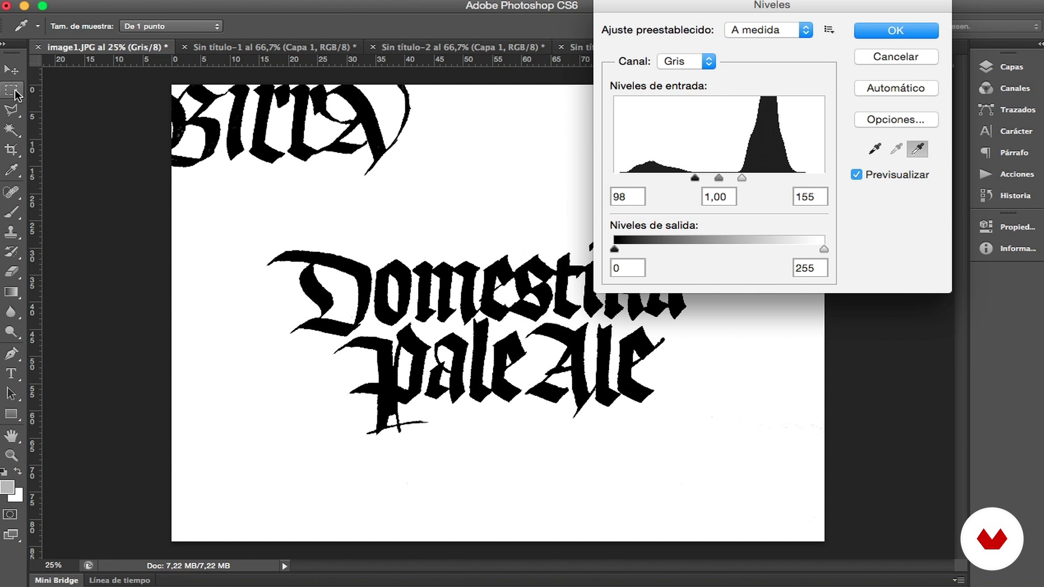The image size is (1044, 587).
Task: Open the Propiedades panel
Action: click(1008, 227)
